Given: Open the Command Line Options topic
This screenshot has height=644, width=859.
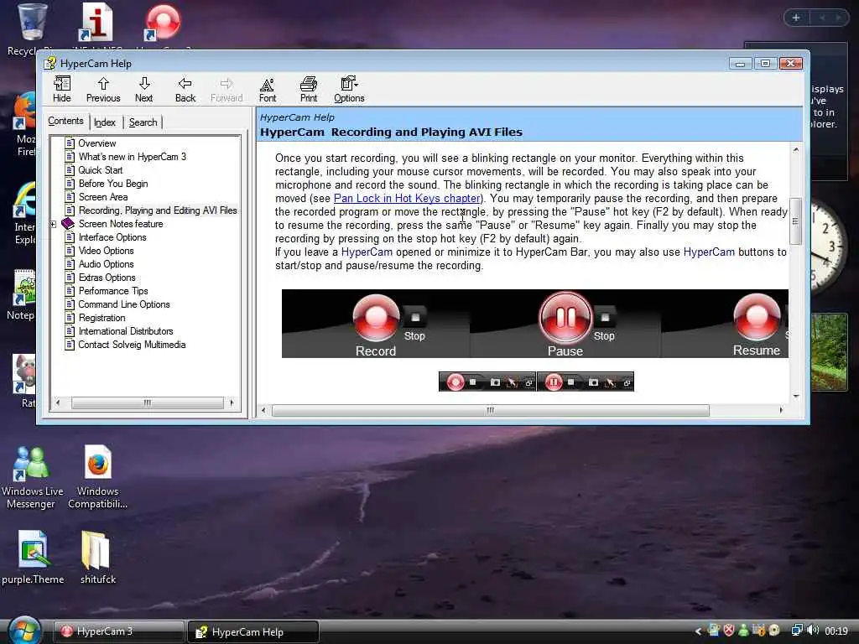Looking at the screenshot, I should [x=124, y=304].
